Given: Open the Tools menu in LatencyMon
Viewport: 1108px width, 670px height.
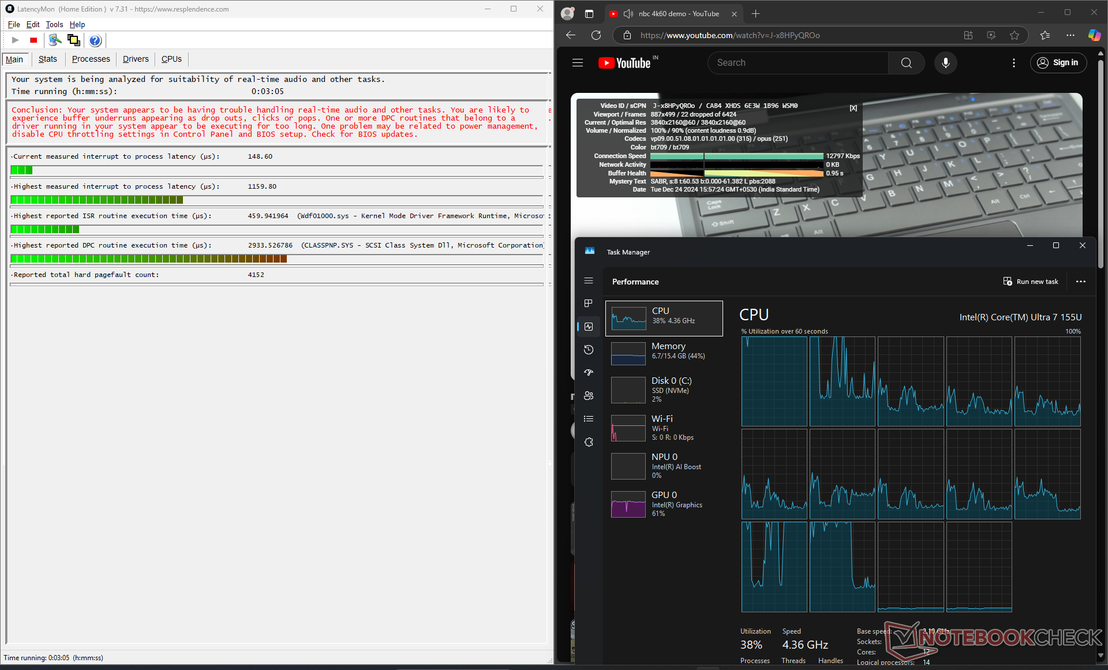Looking at the screenshot, I should pos(54,24).
